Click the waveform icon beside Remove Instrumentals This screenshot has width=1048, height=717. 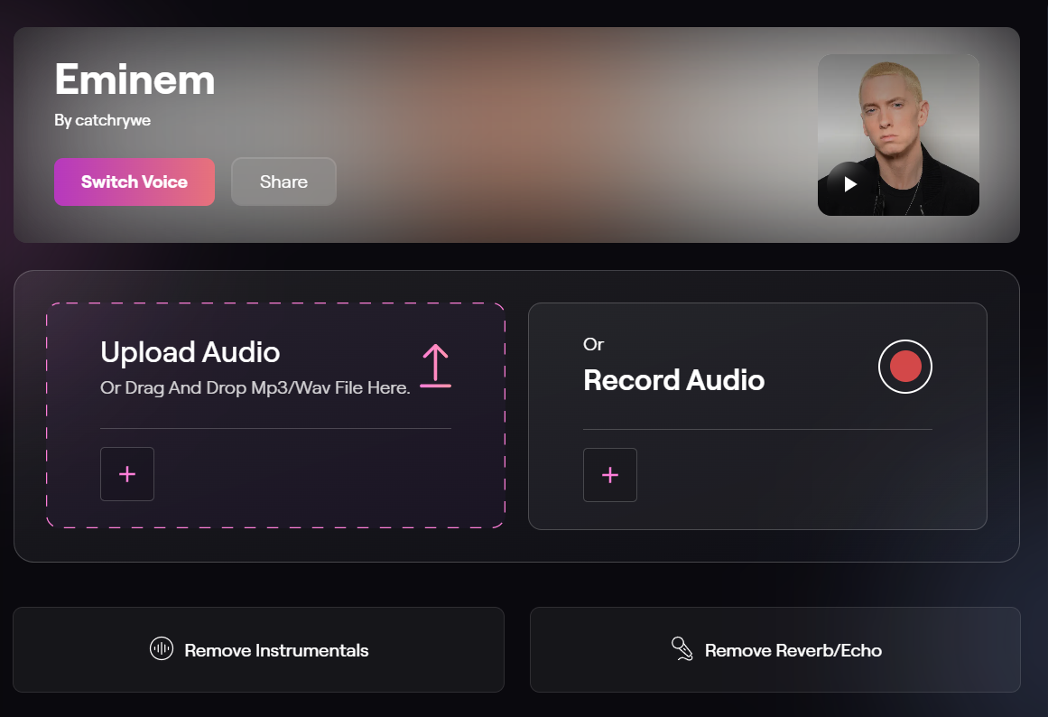(161, 648)
